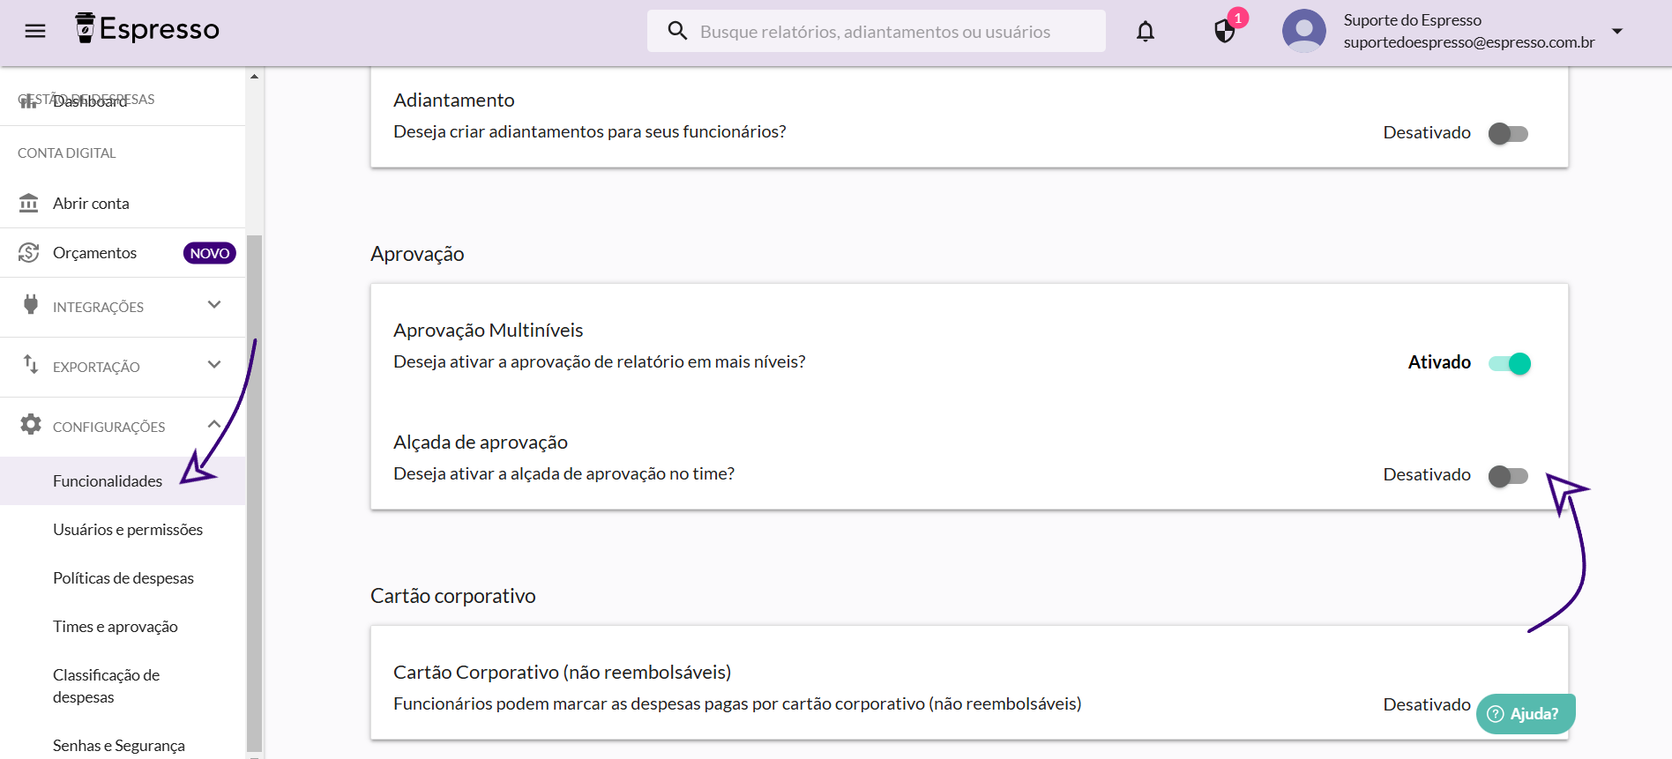This screenshot has height=759, width=1672.
Task: Click the Cartão Corporativo (não reembolsáveis) title
Action: point(562,672)
